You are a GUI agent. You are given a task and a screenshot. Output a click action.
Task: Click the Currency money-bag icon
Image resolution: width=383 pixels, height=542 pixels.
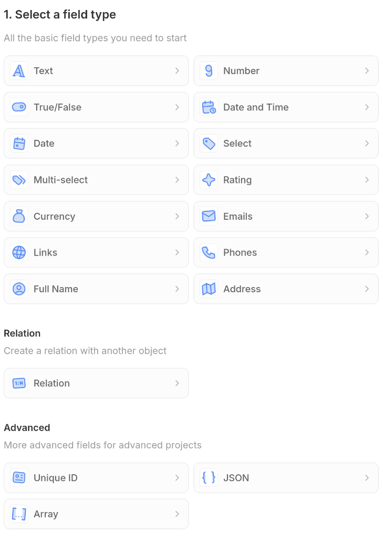[x=18, y=216]
